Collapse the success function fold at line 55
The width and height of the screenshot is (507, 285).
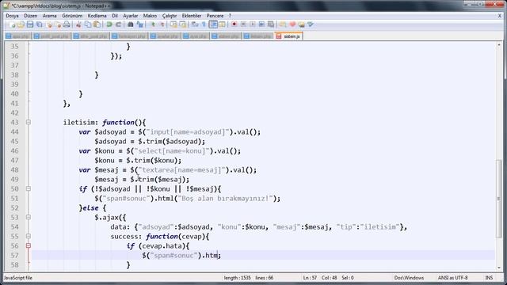click(x=29, y=236)
